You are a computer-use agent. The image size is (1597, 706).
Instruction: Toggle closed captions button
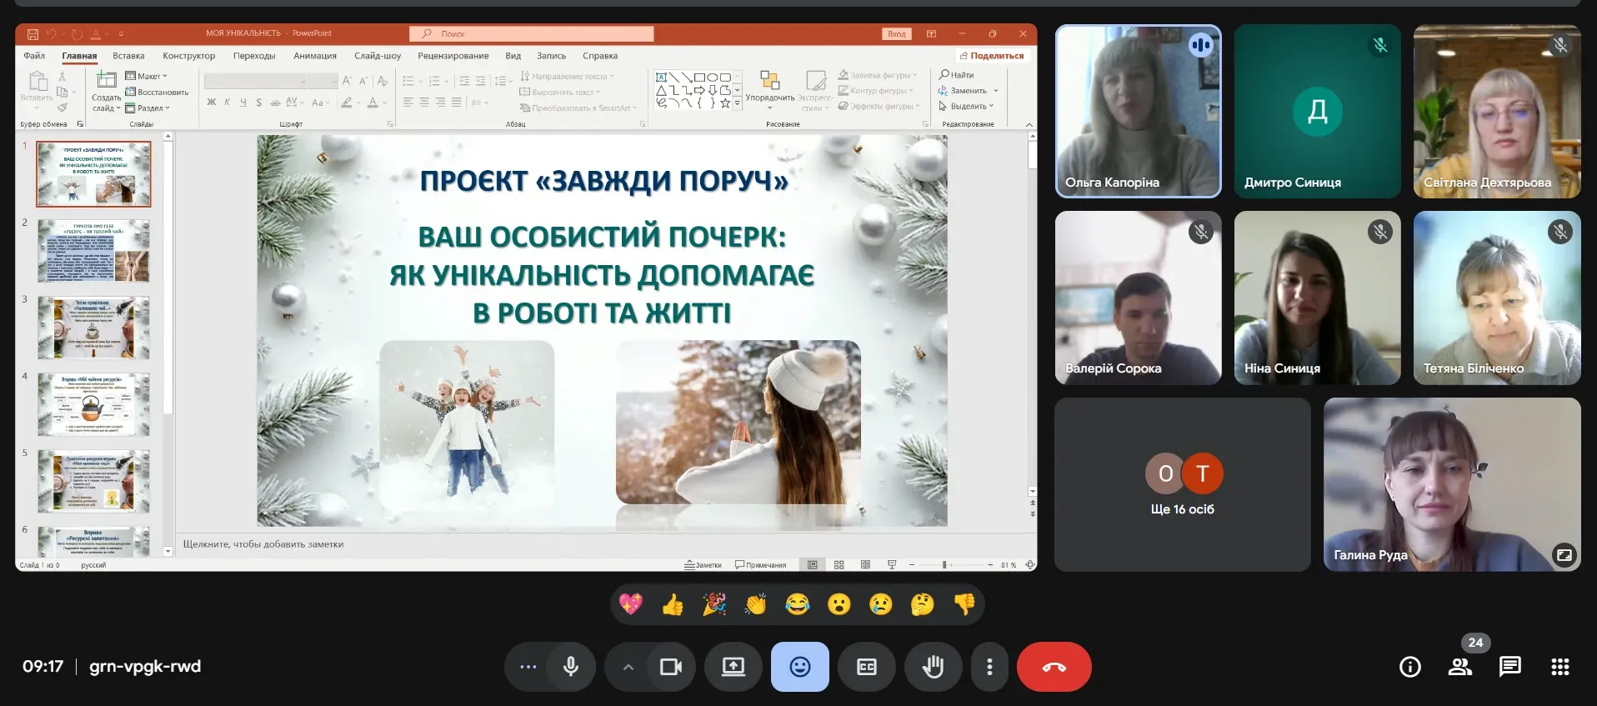click(x=866, y=667)
